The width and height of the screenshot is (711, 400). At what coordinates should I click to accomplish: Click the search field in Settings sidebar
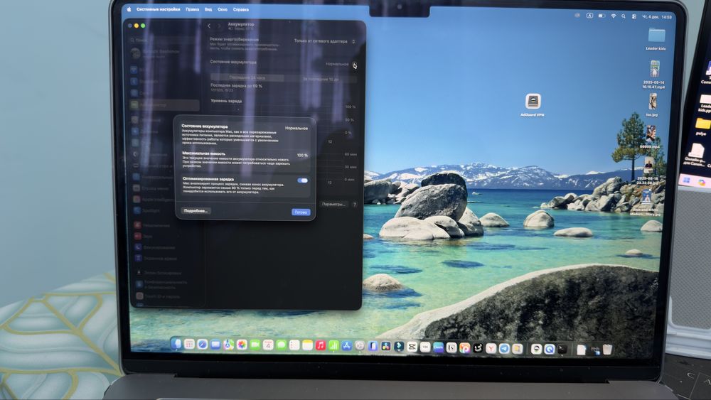(164, 40)
